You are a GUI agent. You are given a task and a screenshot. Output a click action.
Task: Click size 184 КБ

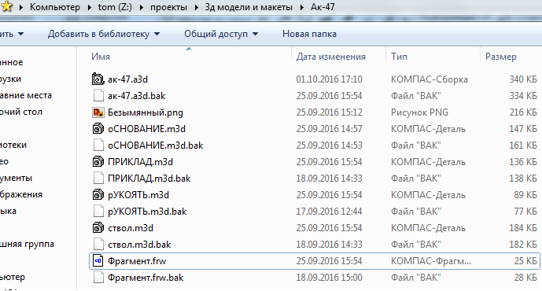(523, 228)
